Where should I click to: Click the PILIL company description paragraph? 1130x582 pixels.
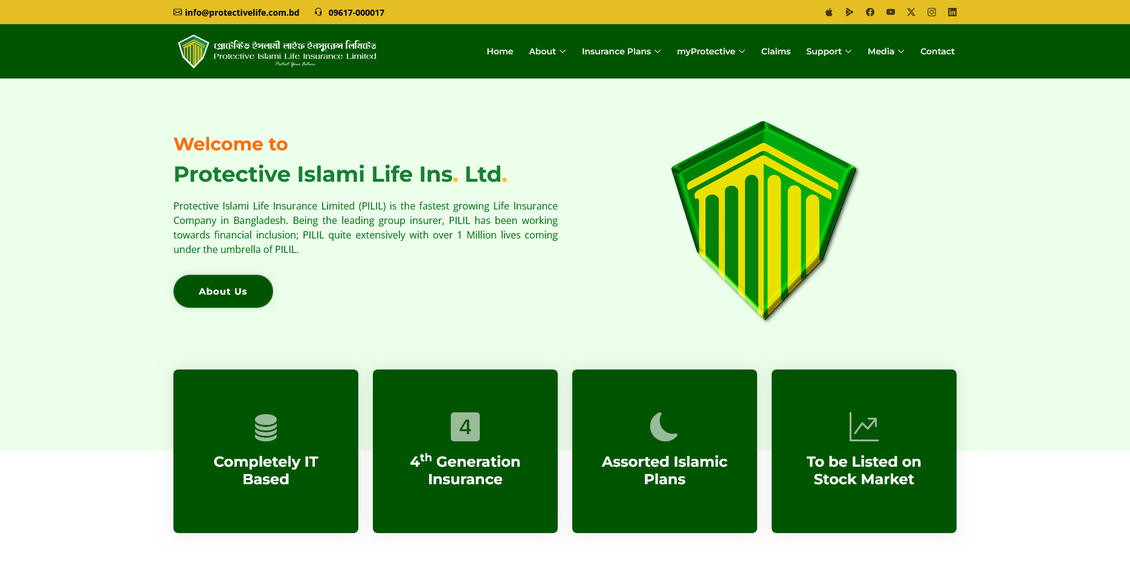366,228
